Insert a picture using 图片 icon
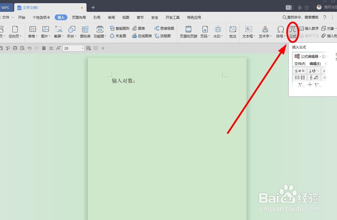337x220 pixels. 45,32
